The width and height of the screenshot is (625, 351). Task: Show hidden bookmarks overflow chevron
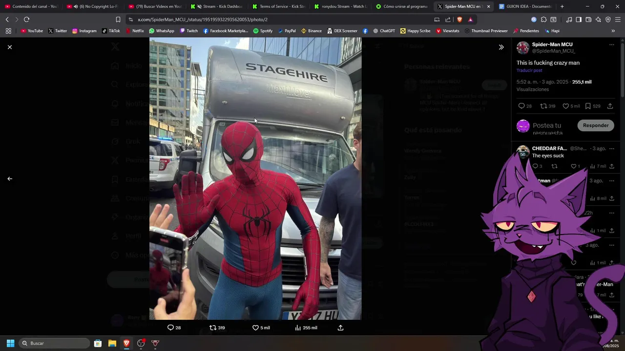(613, 31)
